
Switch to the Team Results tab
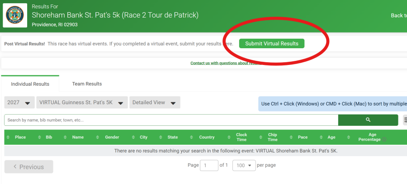[x=87, y=84]
